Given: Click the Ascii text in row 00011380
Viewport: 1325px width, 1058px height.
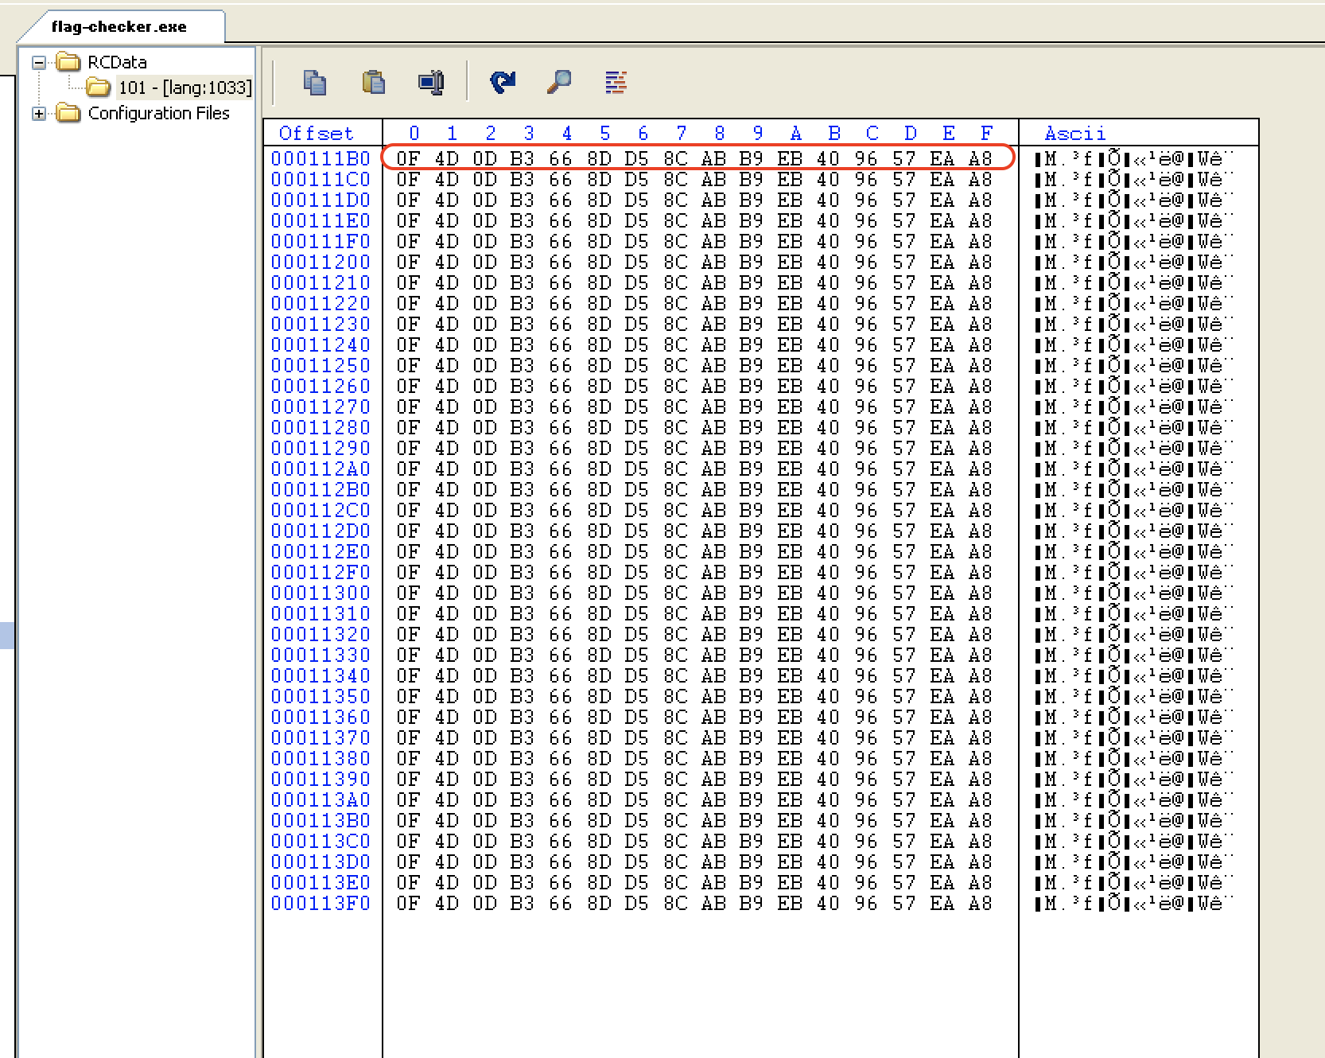Looking at the screenshot, I should click(1134, 758).
